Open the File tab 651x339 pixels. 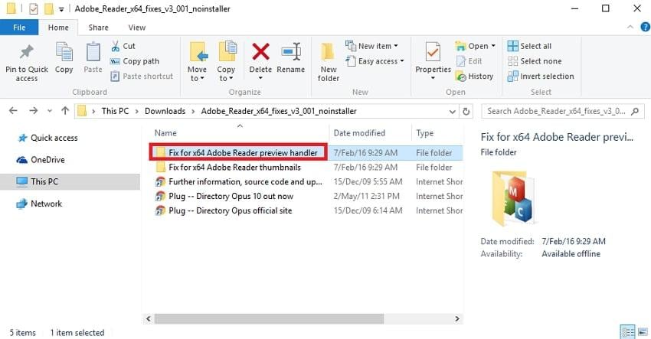click(x=19, y=28)
